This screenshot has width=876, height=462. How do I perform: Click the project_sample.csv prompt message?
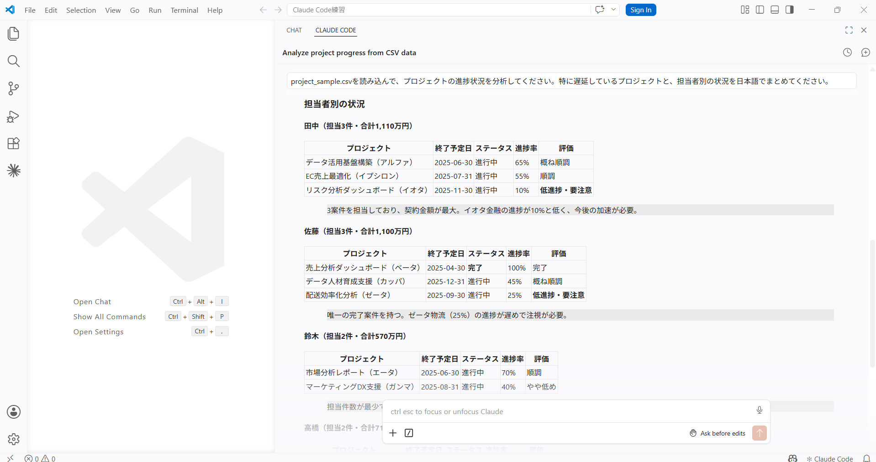pyautogui.click(x=571, y=81)
